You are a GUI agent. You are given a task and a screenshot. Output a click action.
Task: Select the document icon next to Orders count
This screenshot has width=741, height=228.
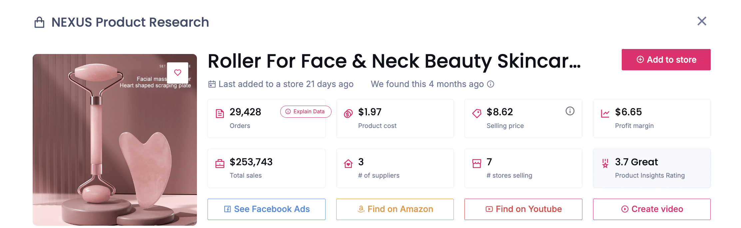pos(220,113)
